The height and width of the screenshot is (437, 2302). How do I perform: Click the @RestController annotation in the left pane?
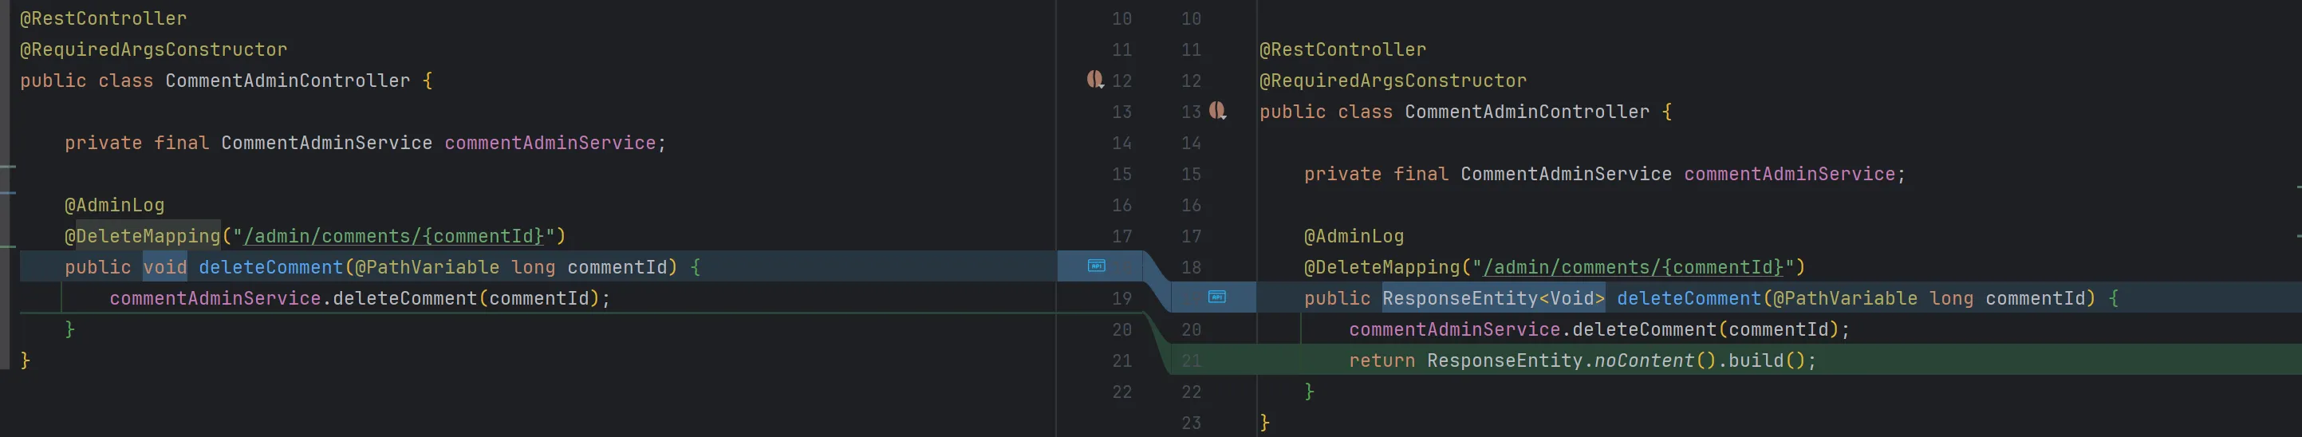pos(104,18)
